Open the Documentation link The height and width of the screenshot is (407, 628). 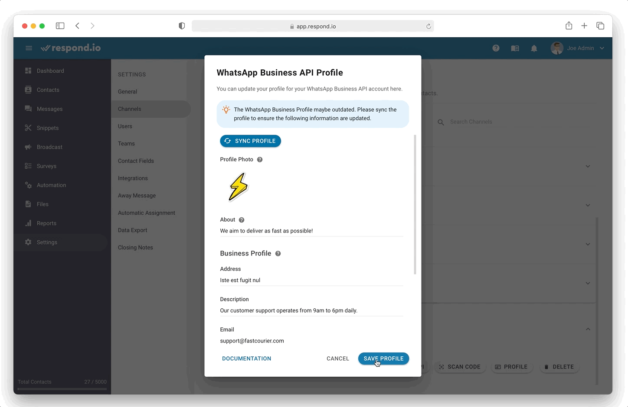point(246,359)
